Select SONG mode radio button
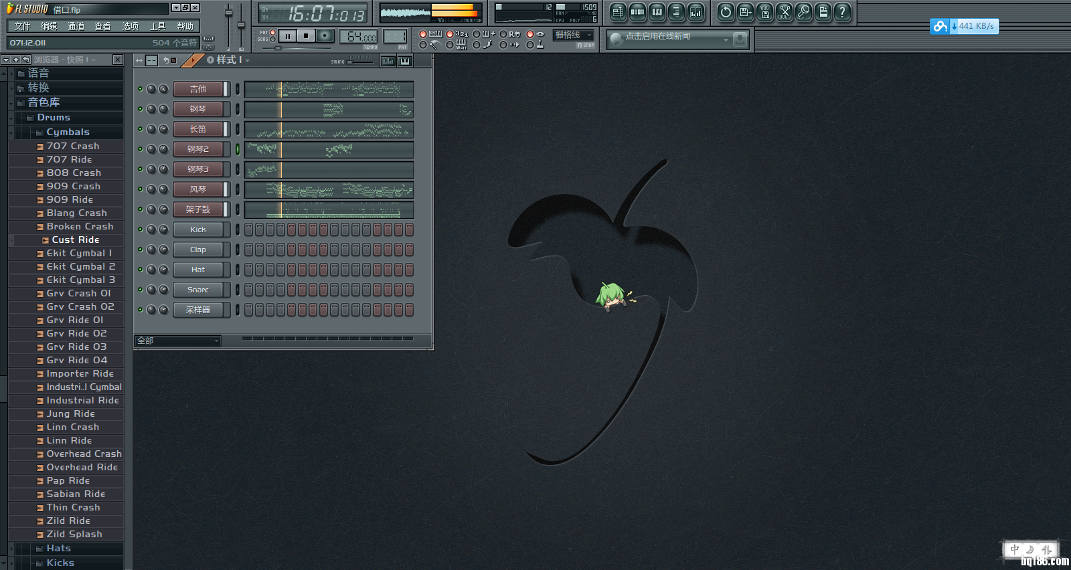Image resolution: width=1071 pixels, height=570 pixels. tap(272, 39)
